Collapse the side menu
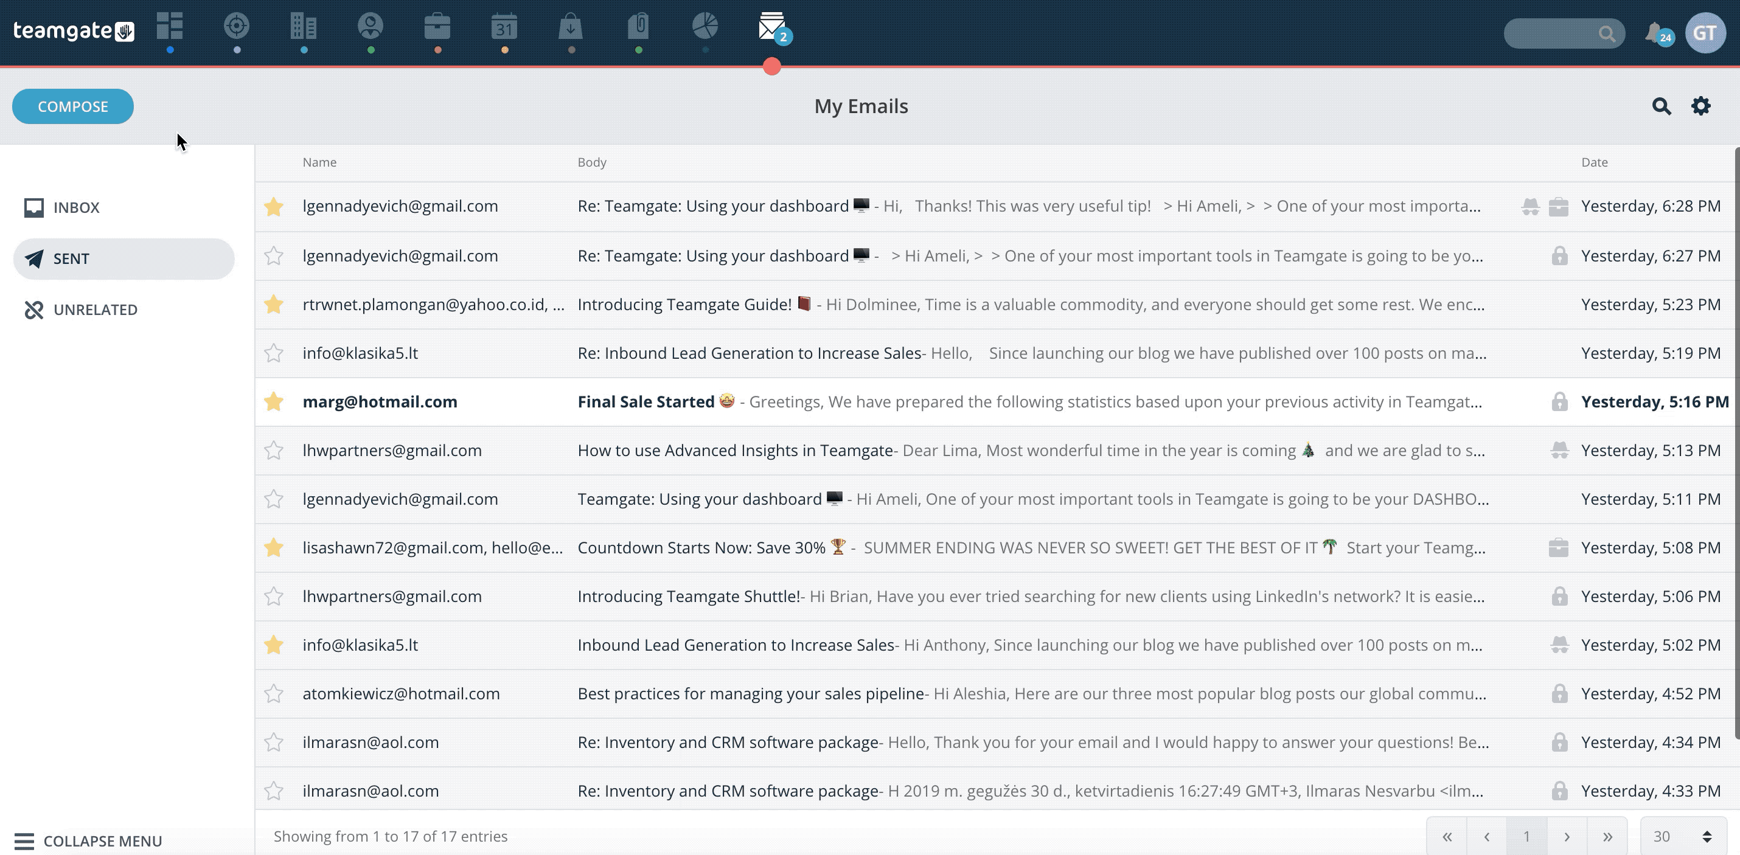Screen dimensions: 1740x855 [x=88, y=841]
